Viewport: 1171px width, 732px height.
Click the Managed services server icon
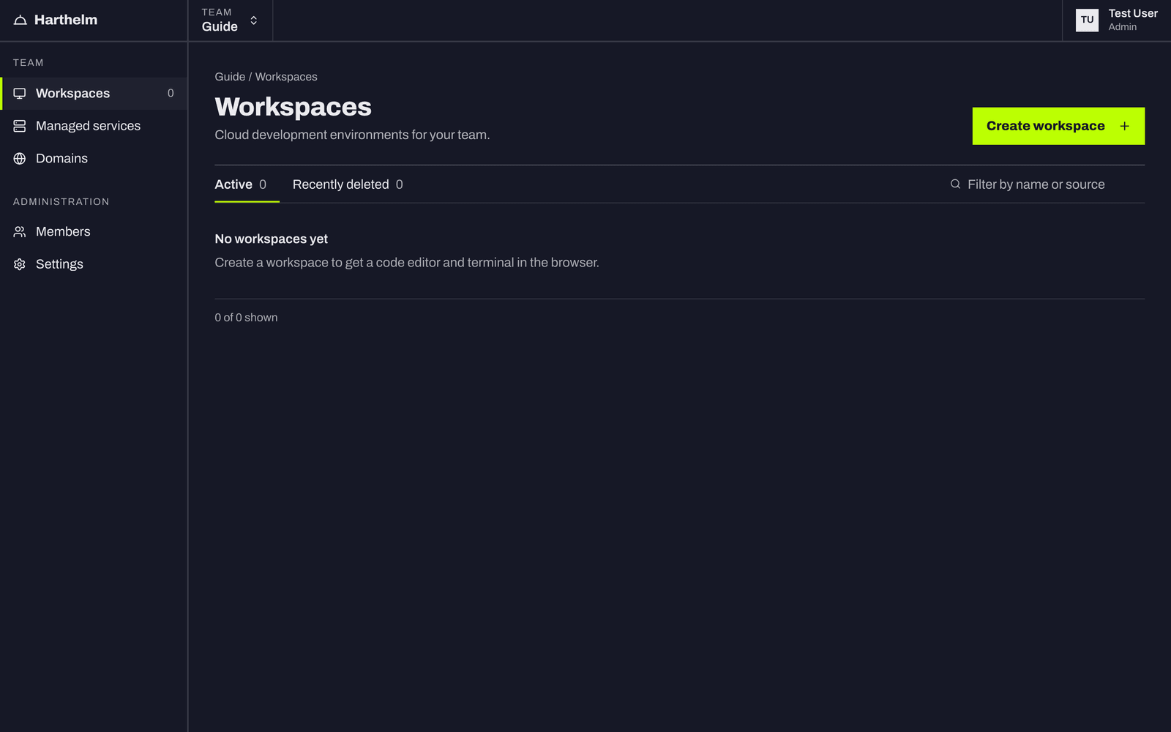coord(20,126)
